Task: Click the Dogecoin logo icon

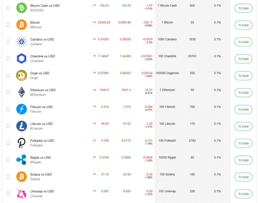Action: (22, 75)
